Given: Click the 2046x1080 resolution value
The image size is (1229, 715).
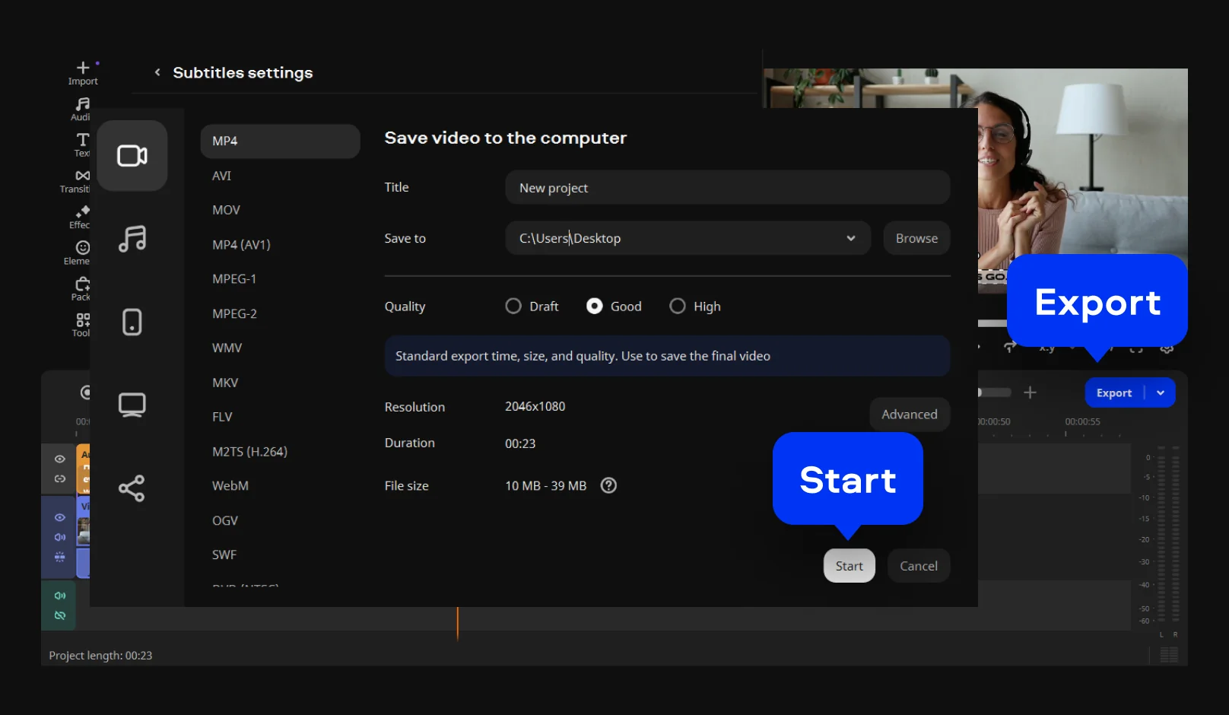Looking at the screenshot, I should (x=535, y=407).
